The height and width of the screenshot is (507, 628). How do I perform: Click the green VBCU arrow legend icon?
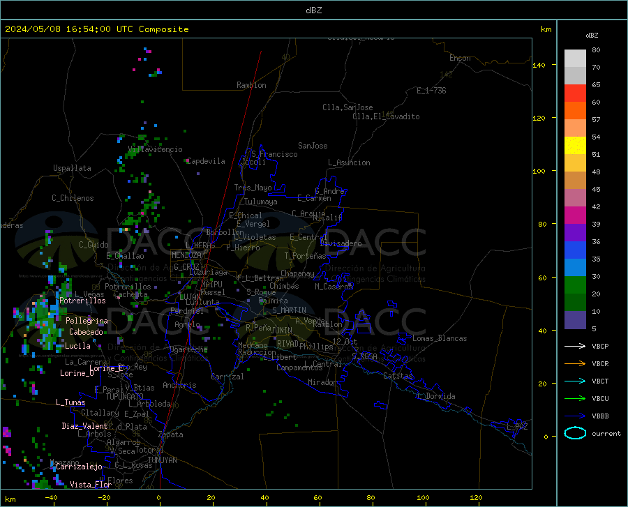(575, 398)
